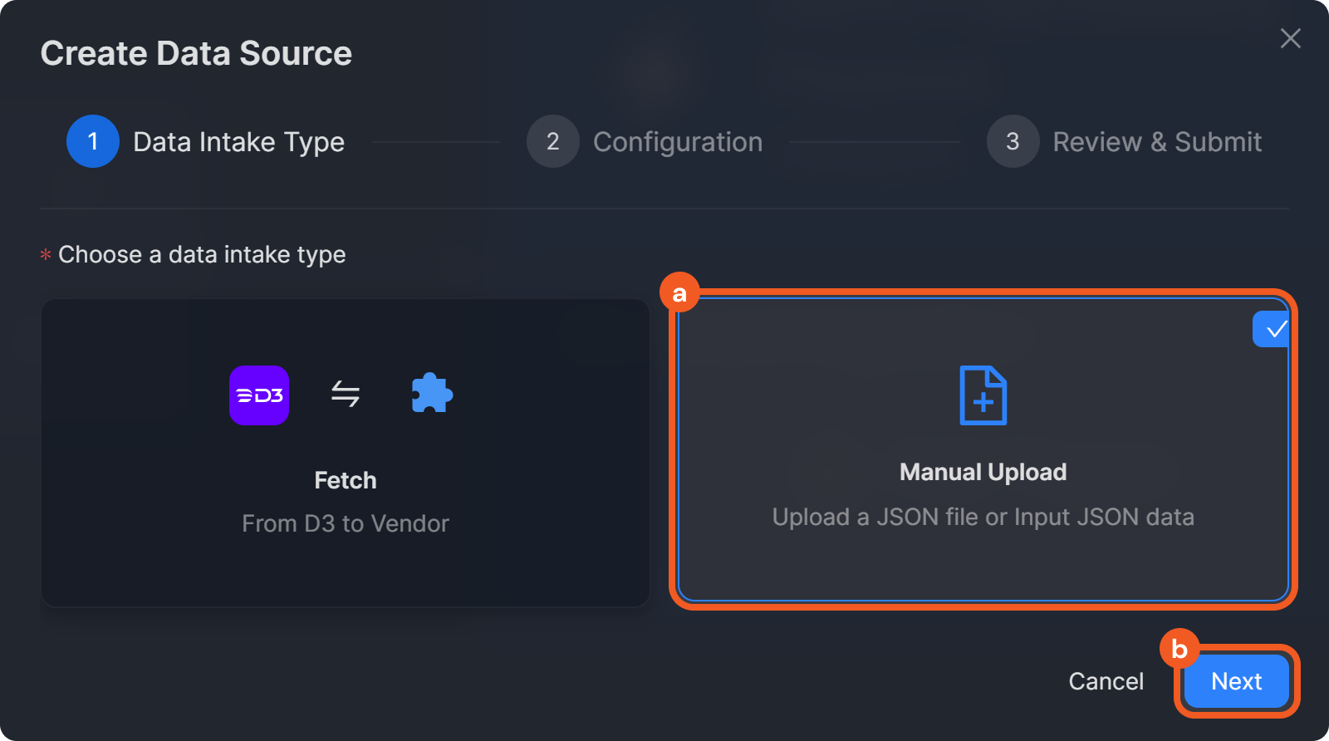Screen dimensions: 1329x741
Task: Click the swap arrows icon in Fetch card
Action: pyautogui.click(x=346, y=394)
